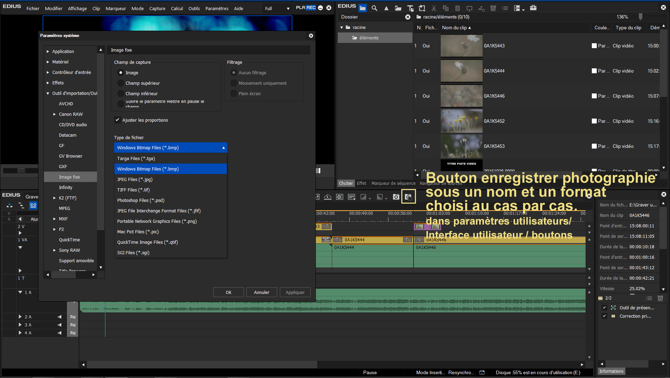Click the bin thumbnail zoom slider handle
670x378 pixels.
[x=640, y=17]
